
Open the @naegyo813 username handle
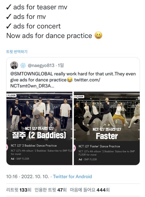pos(41,65)
